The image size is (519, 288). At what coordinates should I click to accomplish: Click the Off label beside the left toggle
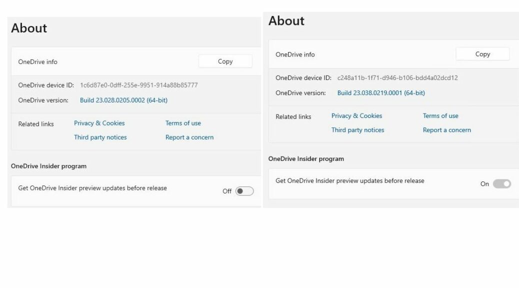[x=226, y=191]
